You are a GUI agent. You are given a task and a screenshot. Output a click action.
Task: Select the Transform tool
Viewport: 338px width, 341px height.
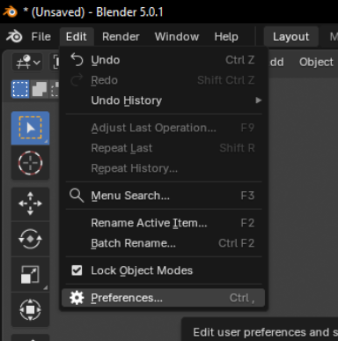point(30,309)
